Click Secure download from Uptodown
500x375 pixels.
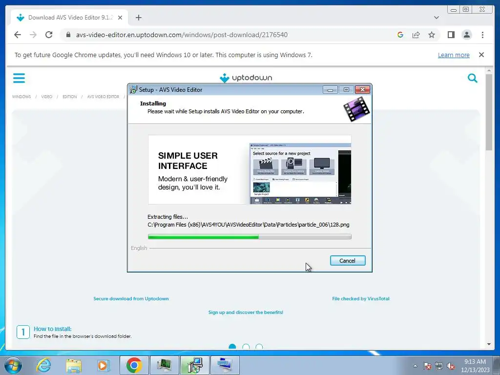pos(131,299)
